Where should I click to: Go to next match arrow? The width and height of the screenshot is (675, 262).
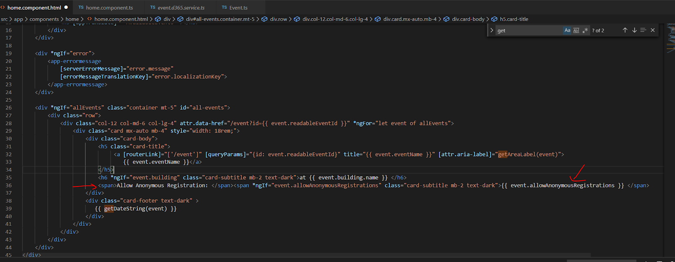coord(634,30)
